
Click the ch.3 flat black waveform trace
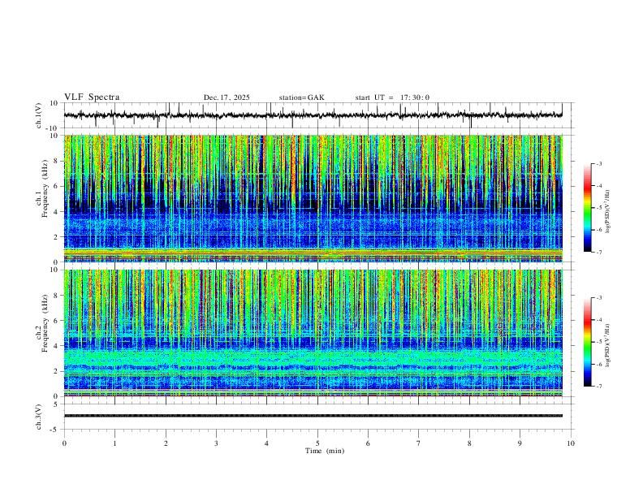(313, 416)
